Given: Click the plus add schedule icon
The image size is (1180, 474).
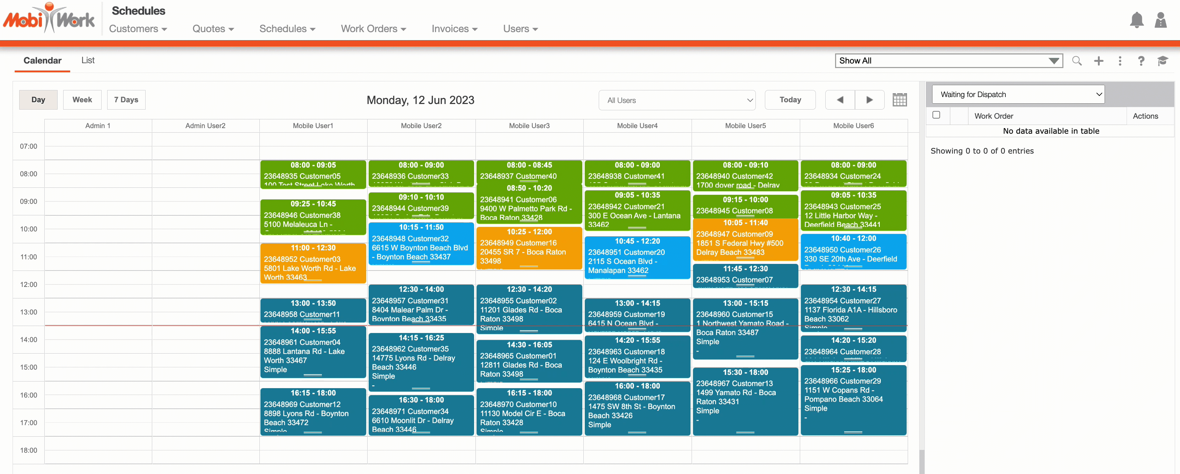Looking at the screenshot, I should pos(1098,61).
